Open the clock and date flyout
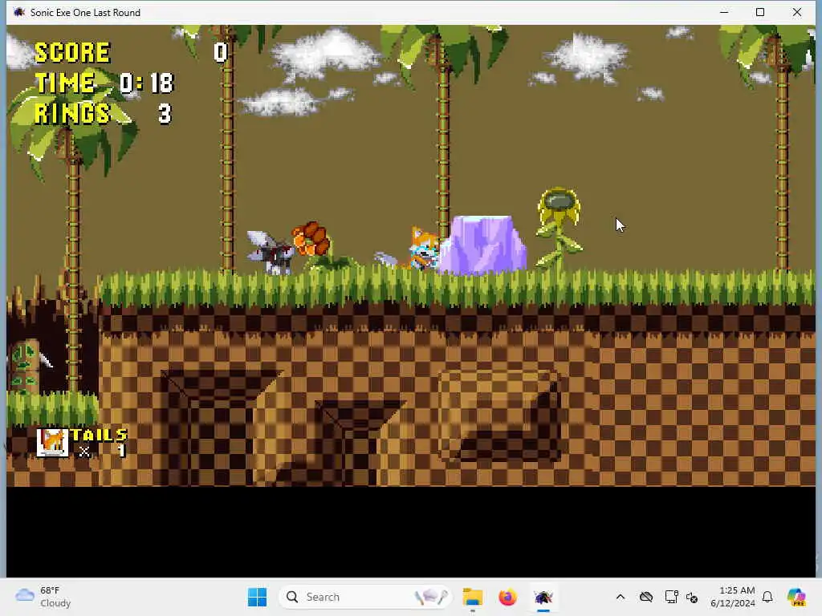822x616 pixels. (733, 597)
